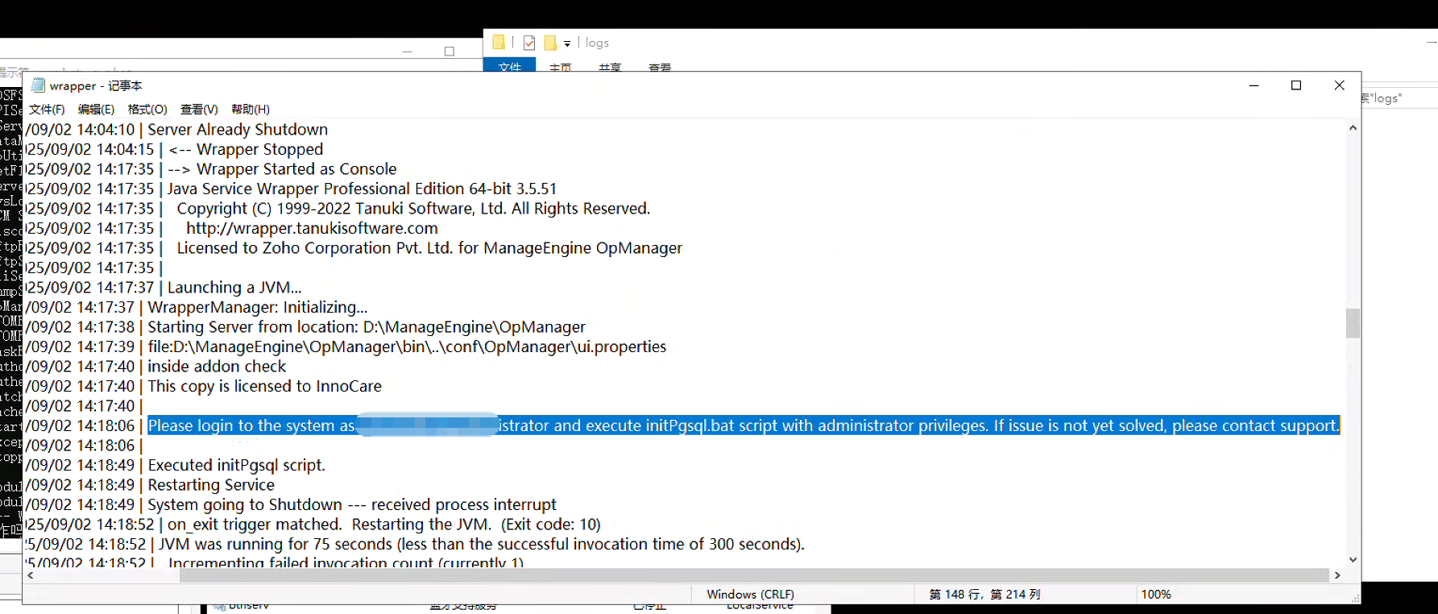Click the vertical scrollbar up arrow in Notepad
1438x614 pixels.
click(x=1353, y=128)
